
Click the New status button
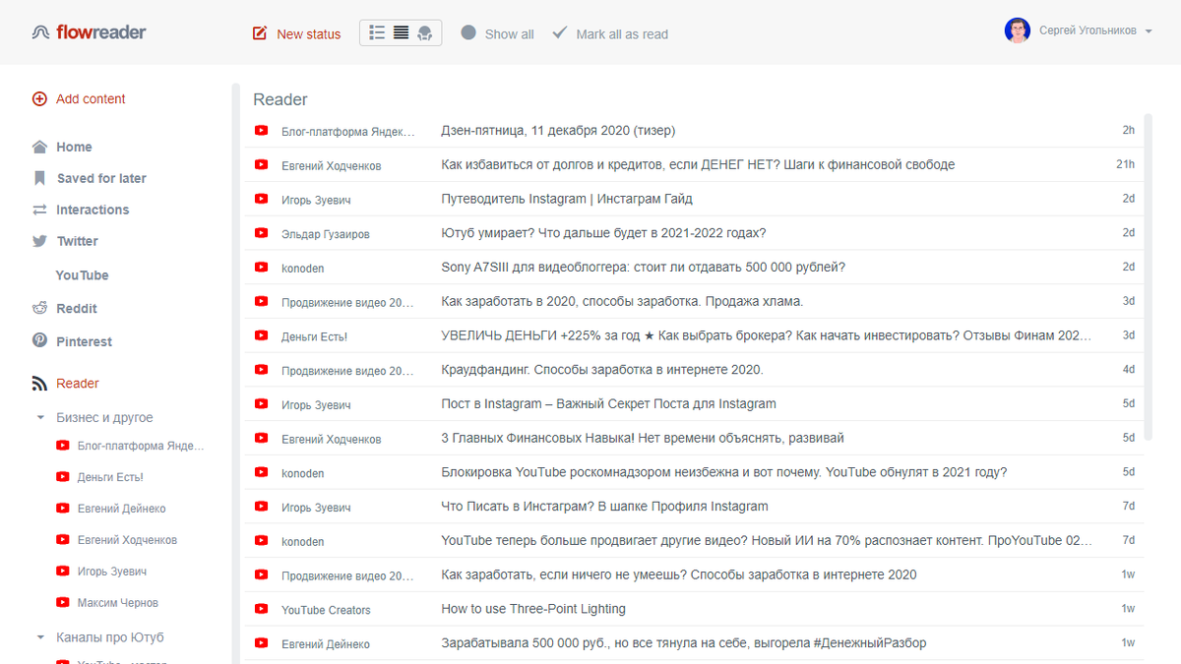296,32
